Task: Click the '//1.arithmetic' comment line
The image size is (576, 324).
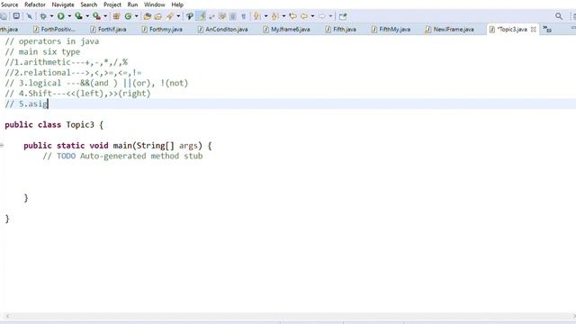Action: (66, 62)
